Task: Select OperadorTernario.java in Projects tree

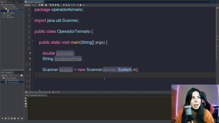Action: pyautogui.click(x=16, y=11)
